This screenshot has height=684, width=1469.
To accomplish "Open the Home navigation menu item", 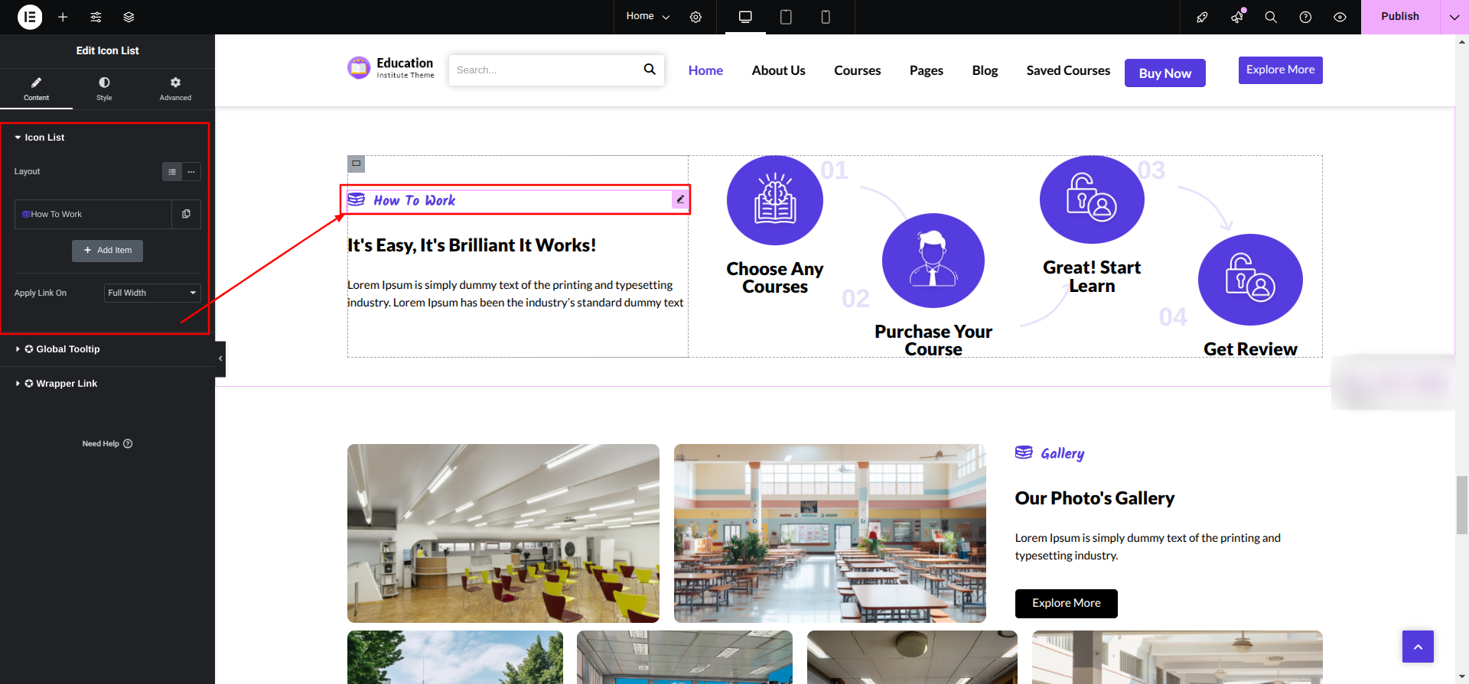I will [x=705, y=70].
